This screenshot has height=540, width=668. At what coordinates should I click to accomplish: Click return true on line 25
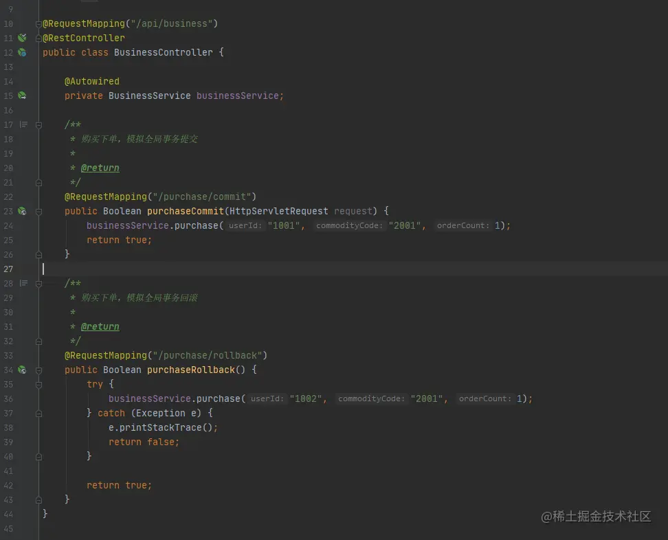click(120, 240)
